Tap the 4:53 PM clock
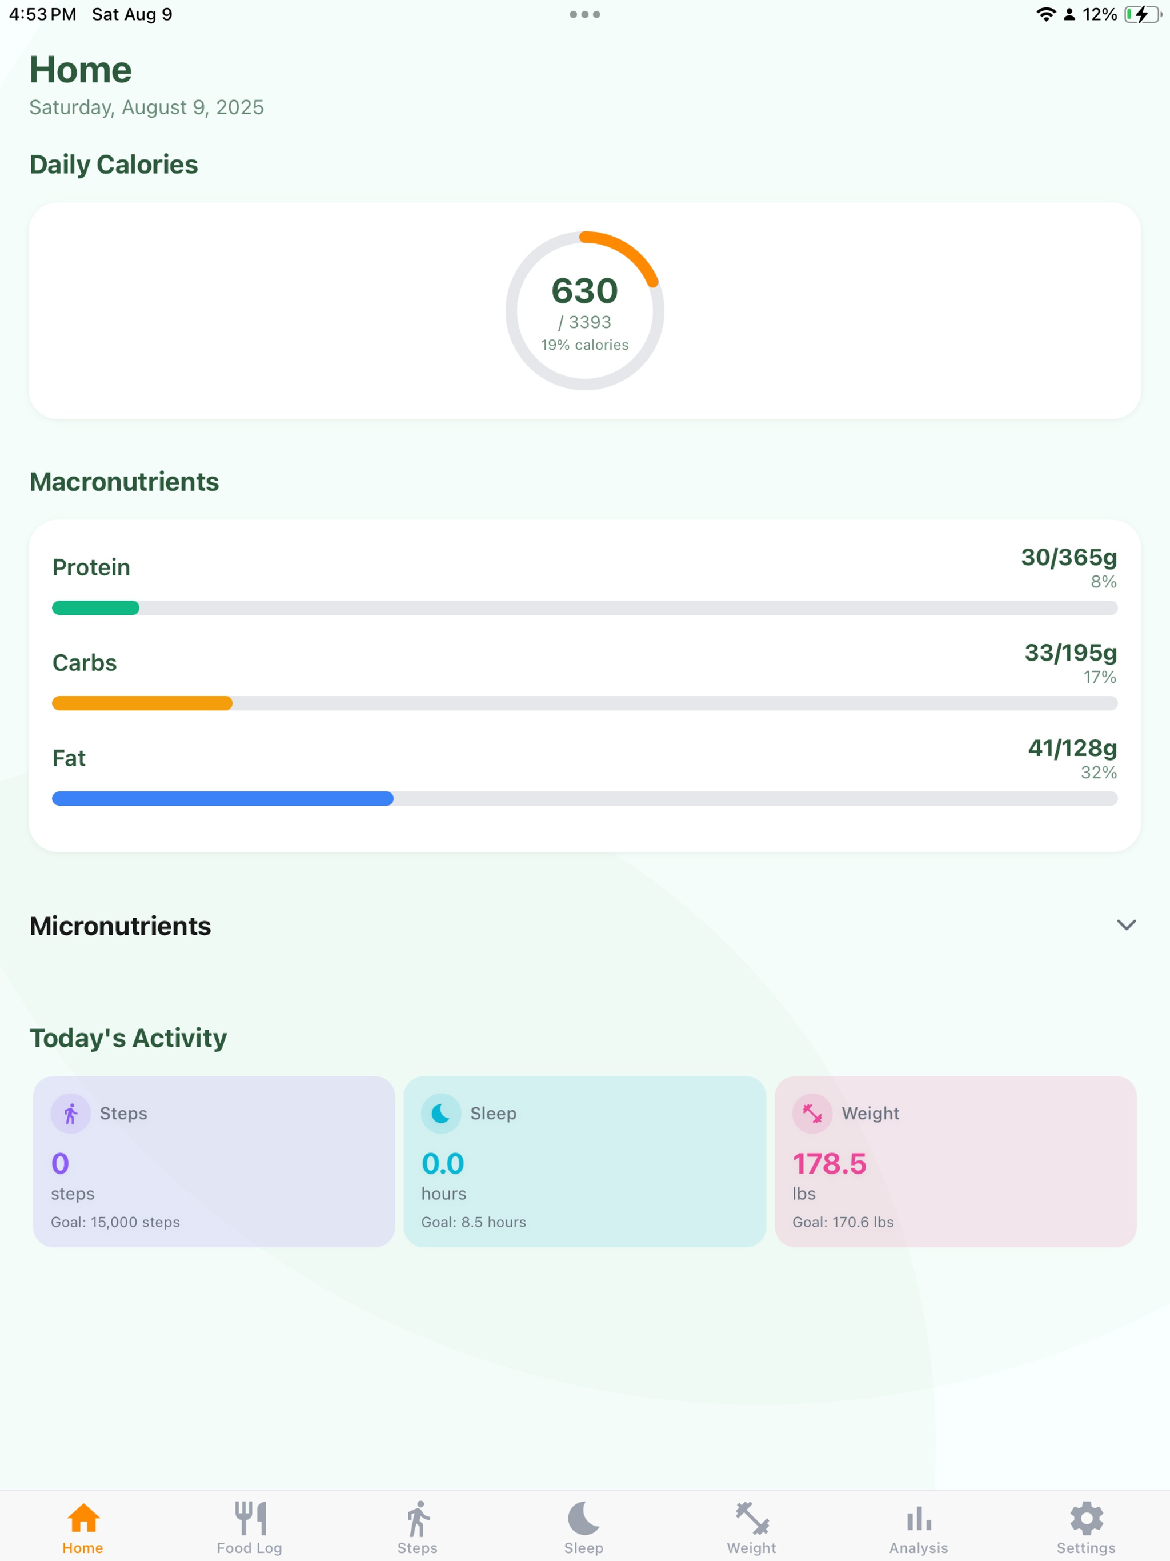 pyautogui.click(x=42, y=14)
